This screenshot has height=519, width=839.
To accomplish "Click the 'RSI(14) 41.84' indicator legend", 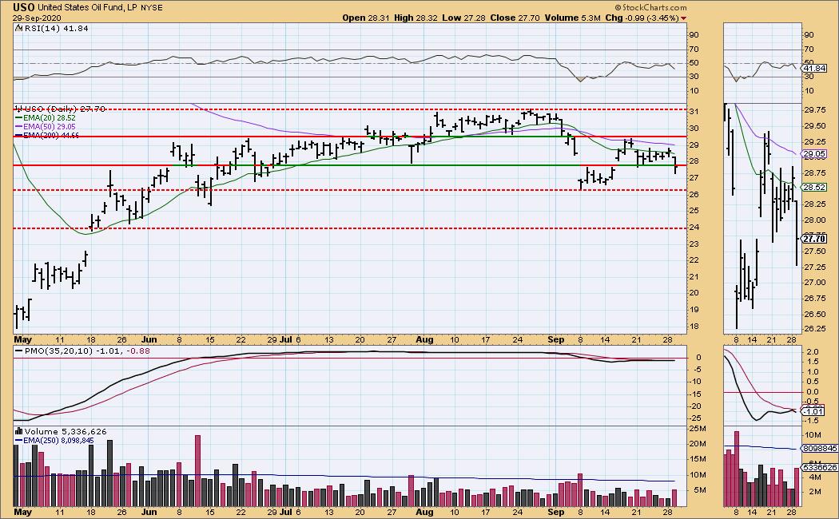I will pyautogui.click(x=52, y=28).
